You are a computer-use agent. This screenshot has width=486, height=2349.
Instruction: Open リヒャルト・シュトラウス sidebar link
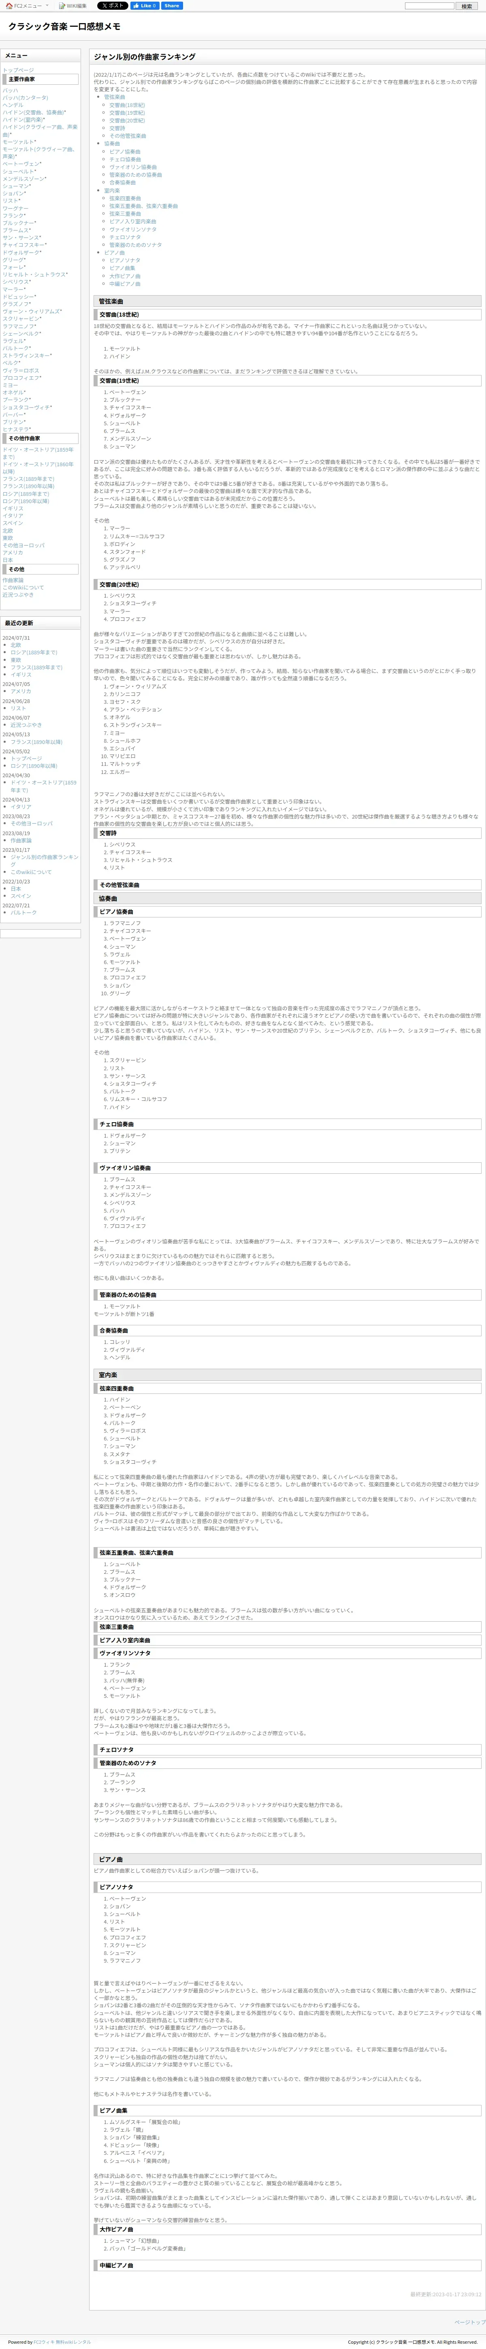pyautogui.click(x=34, y=274)
